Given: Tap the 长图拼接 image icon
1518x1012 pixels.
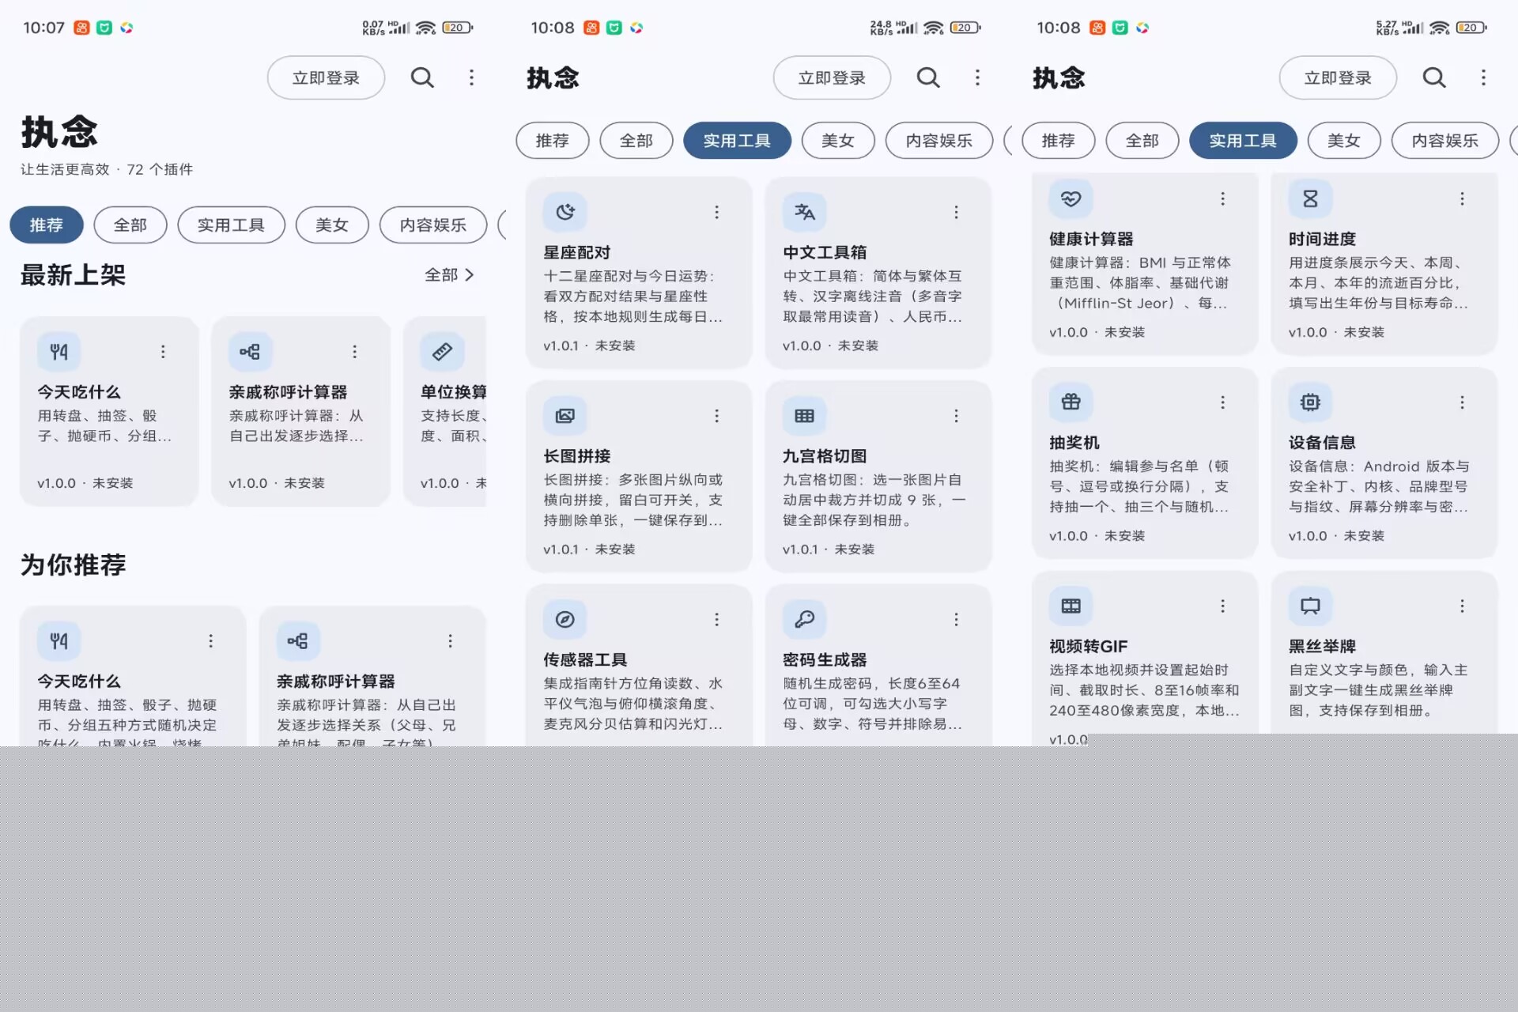Looking at the screenshot, I should [565, 416].
